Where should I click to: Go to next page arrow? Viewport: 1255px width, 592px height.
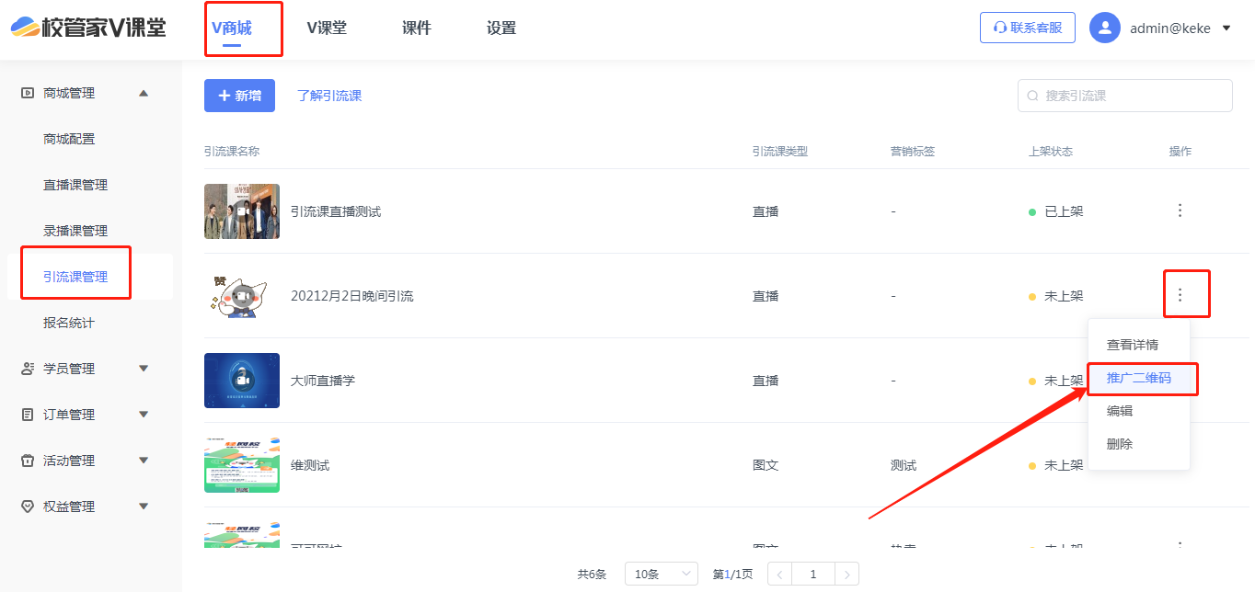pyautogui.click(x=847, y=574)
